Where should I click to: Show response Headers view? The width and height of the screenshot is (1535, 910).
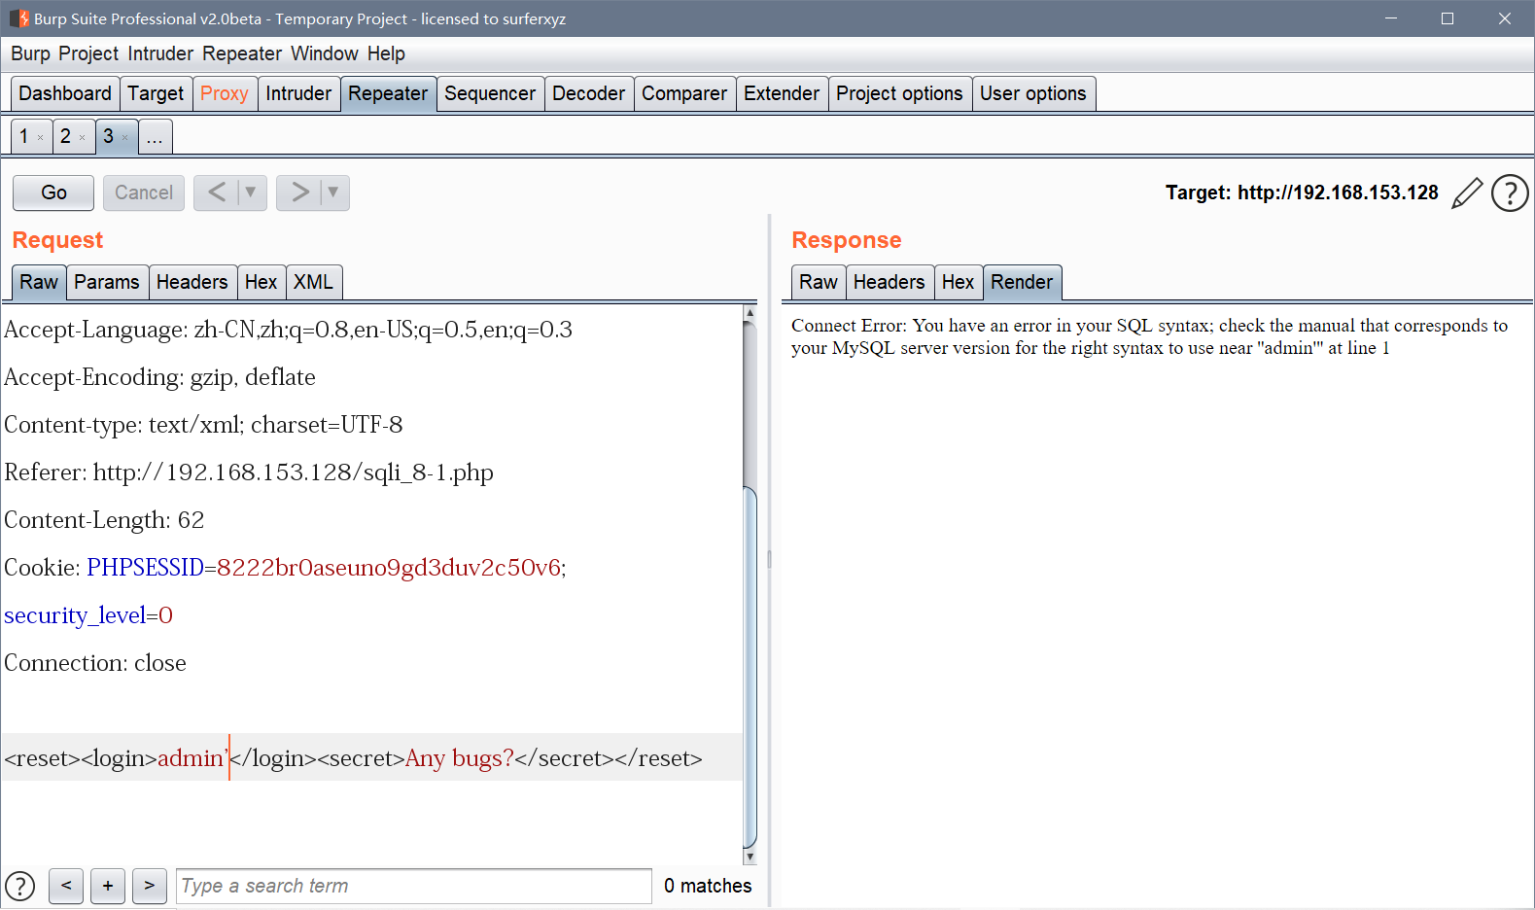click(x=889, y=282)
